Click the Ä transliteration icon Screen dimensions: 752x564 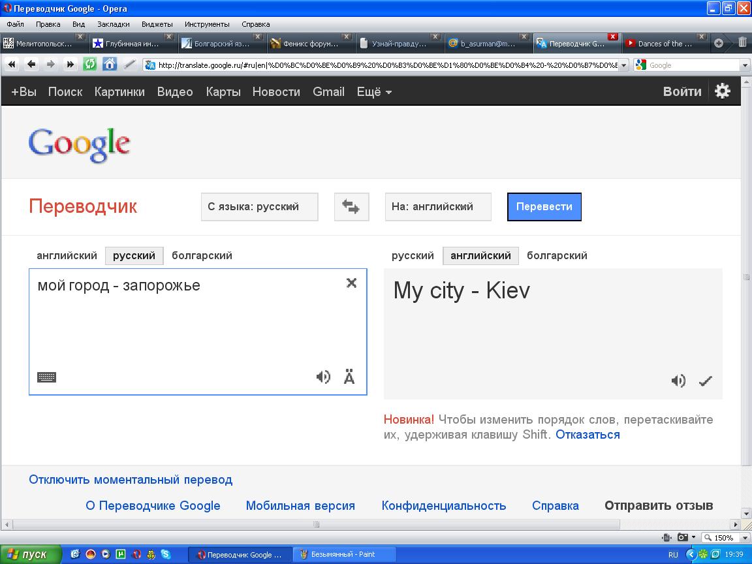[349, 377]
